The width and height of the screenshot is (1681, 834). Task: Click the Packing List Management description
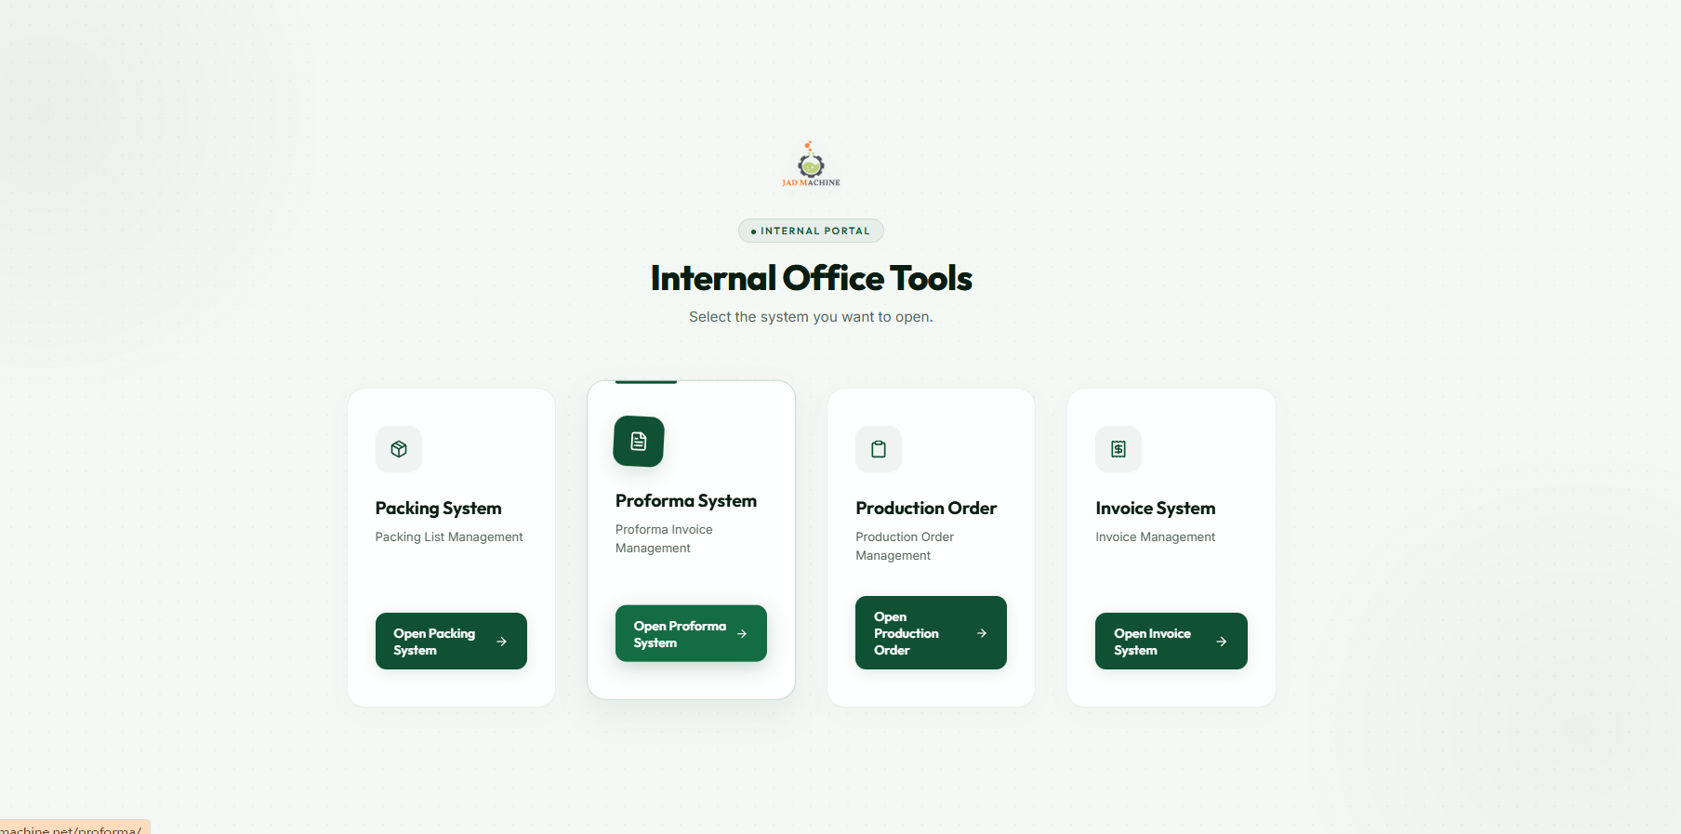449,537
